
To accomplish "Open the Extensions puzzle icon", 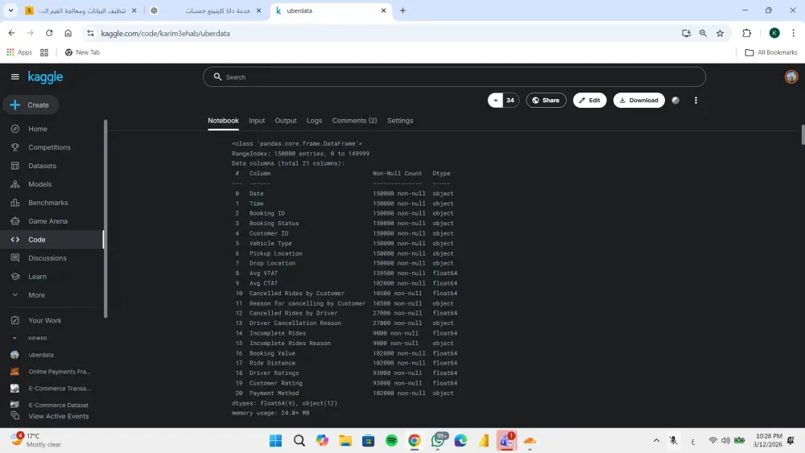I will click(x=746, y=33).
